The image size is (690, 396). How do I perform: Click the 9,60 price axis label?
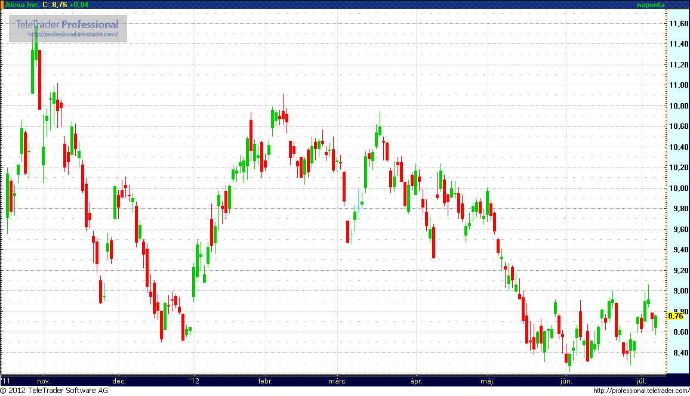coord(680,230)
